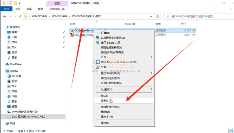The image size is (234, 133).
Task: Open the 文件 tab
Action: coord(6,9)
